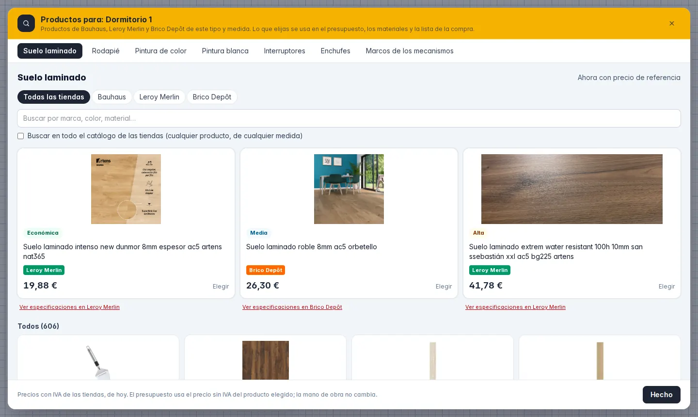Click the Todos (606) heading

pos(38,326)
